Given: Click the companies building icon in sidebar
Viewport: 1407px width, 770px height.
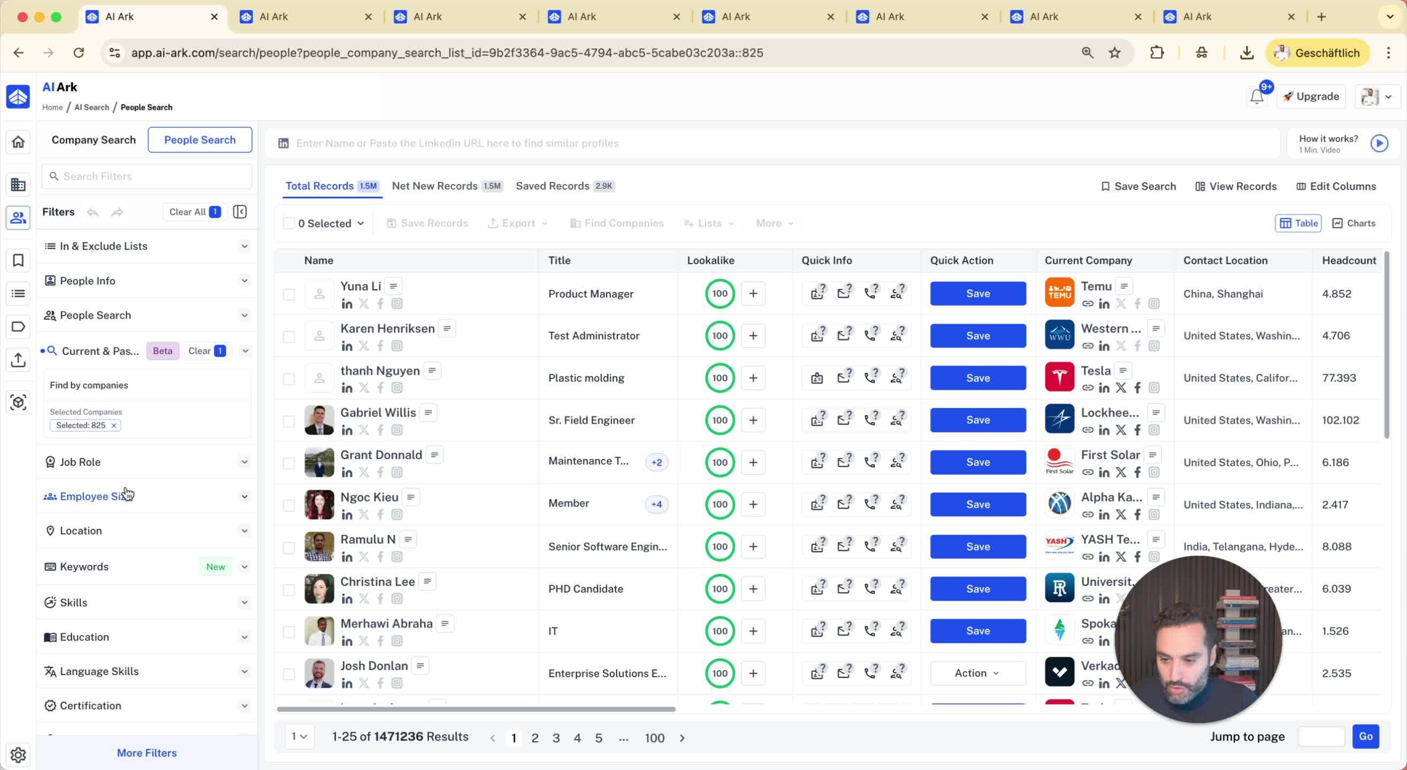Looking at the screenshot, I should (18, 184).
